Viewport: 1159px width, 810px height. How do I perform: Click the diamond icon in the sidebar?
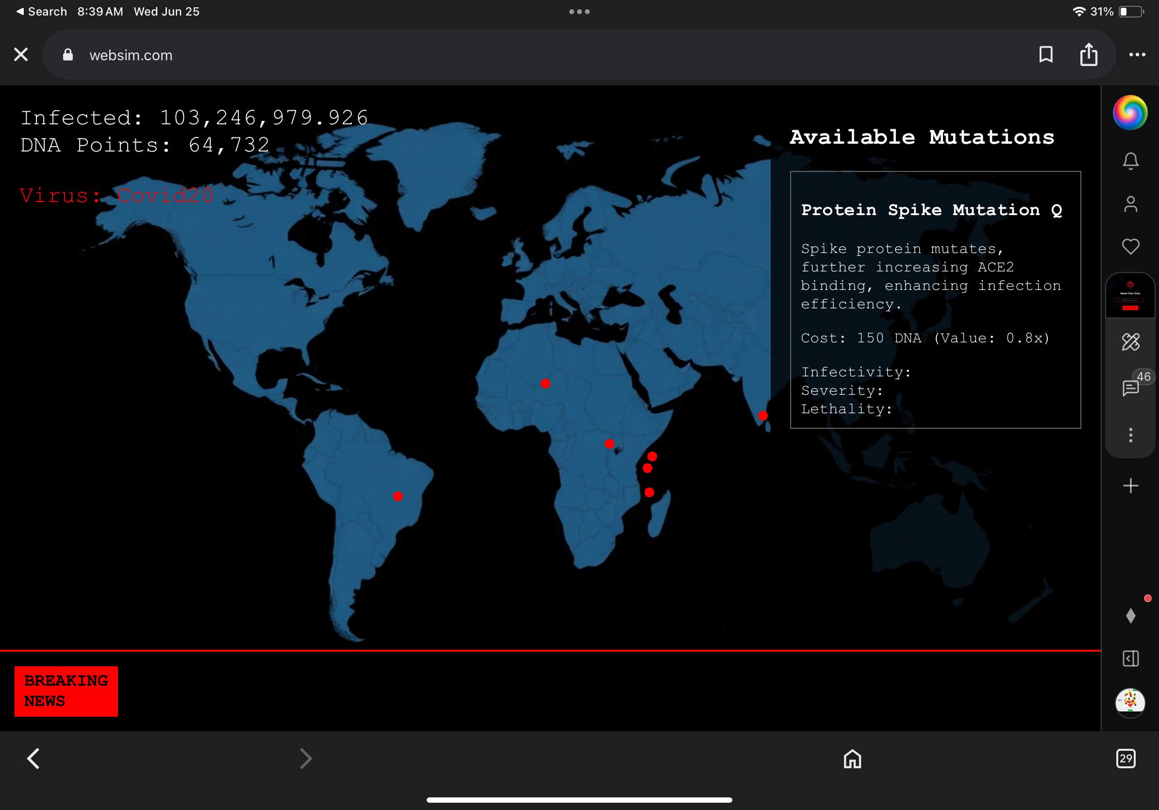(x=1131, y=615)
